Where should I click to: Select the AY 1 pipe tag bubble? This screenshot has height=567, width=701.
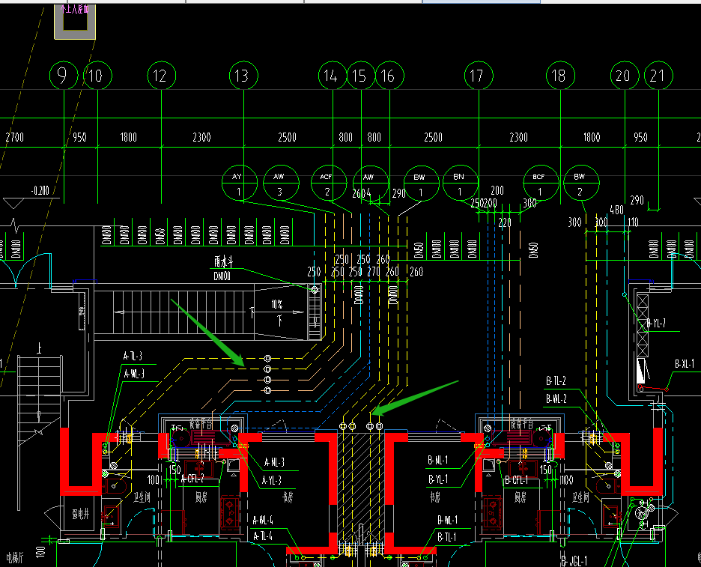(x=240, y=184)
